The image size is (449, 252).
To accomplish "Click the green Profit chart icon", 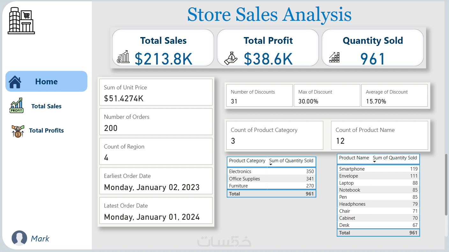I will coord(17,106).
